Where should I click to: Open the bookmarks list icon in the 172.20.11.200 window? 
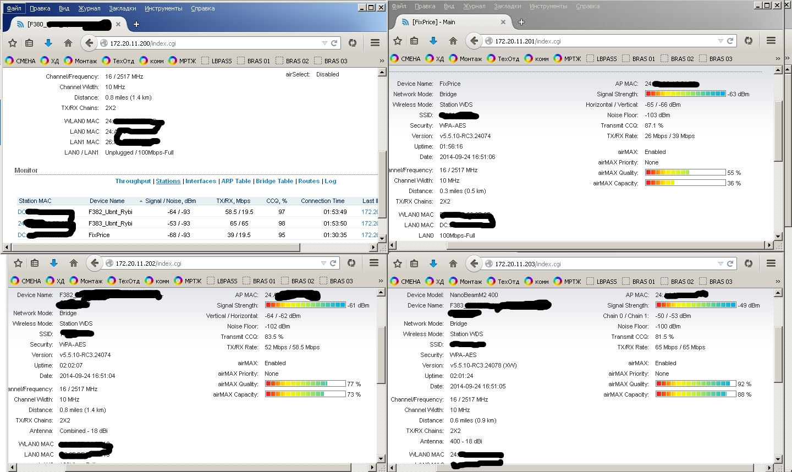(x=30, y=43)
